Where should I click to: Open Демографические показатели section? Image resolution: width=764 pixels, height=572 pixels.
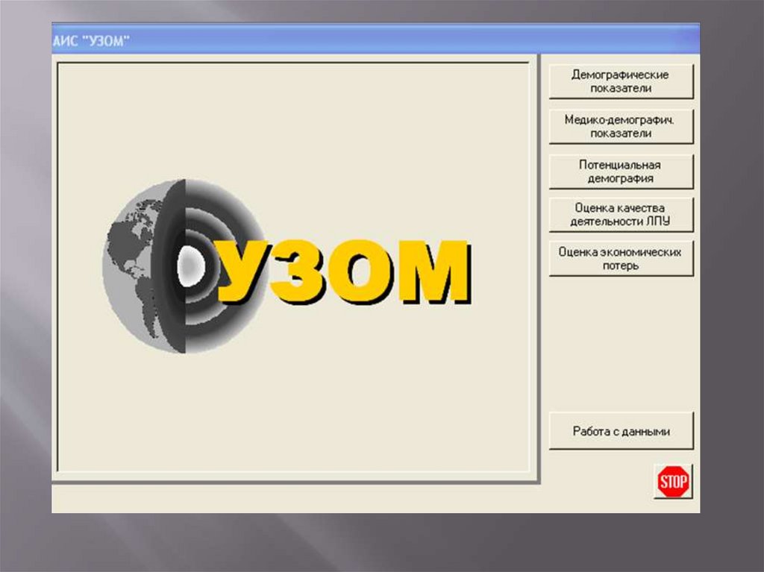621,81
